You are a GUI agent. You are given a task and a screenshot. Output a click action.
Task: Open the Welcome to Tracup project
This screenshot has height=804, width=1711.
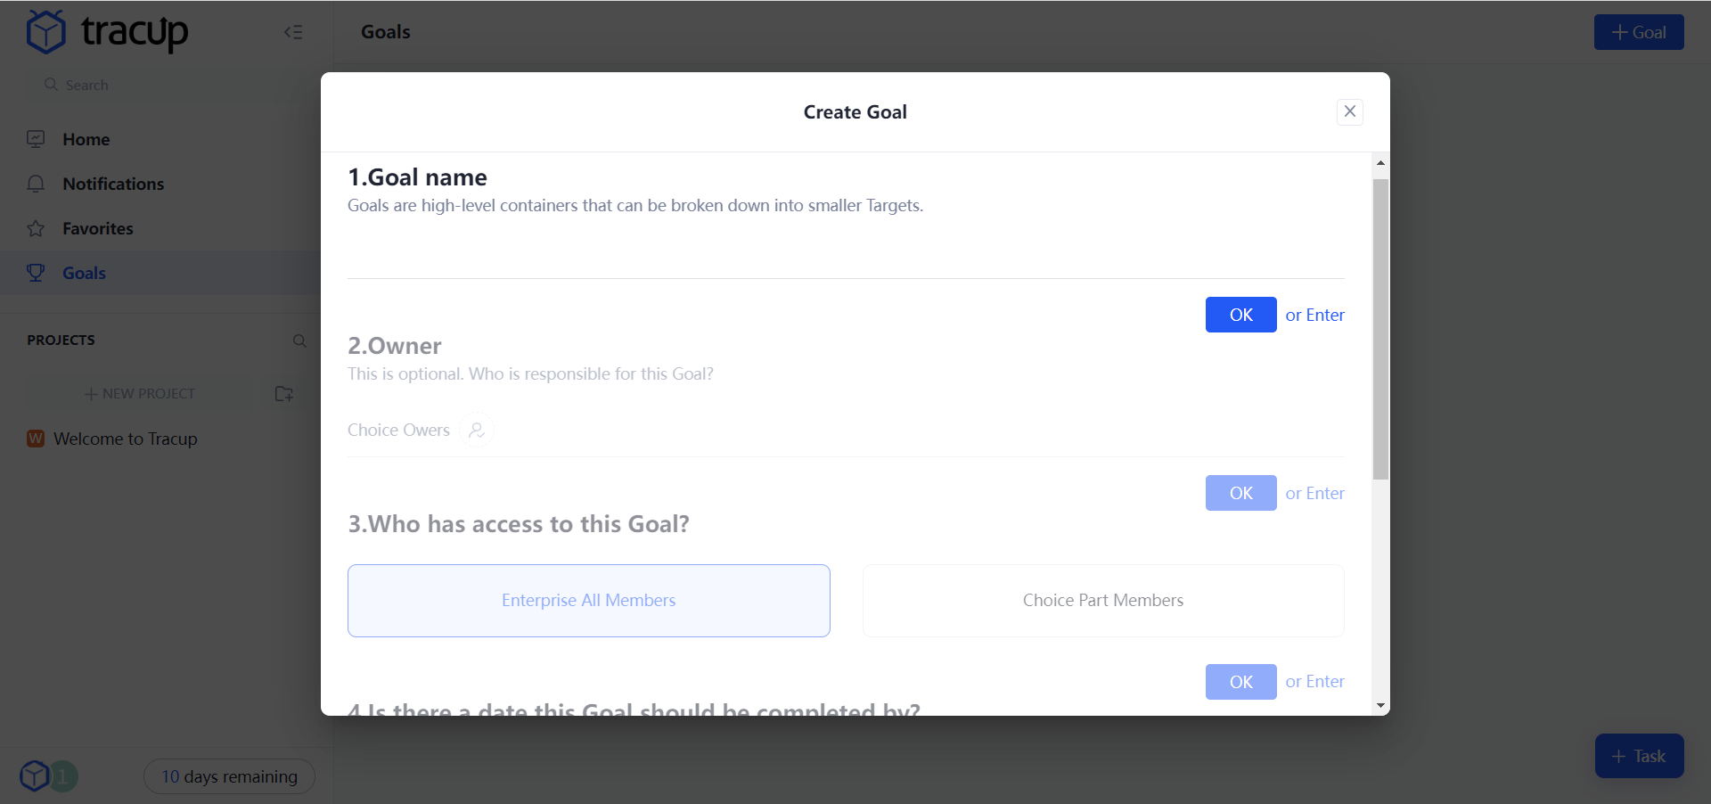pyautogui.click(x=125, y=439)
